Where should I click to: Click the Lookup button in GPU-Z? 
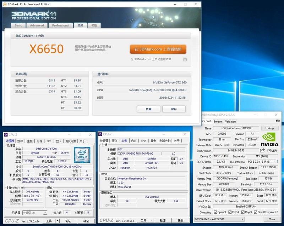point(269,128)
